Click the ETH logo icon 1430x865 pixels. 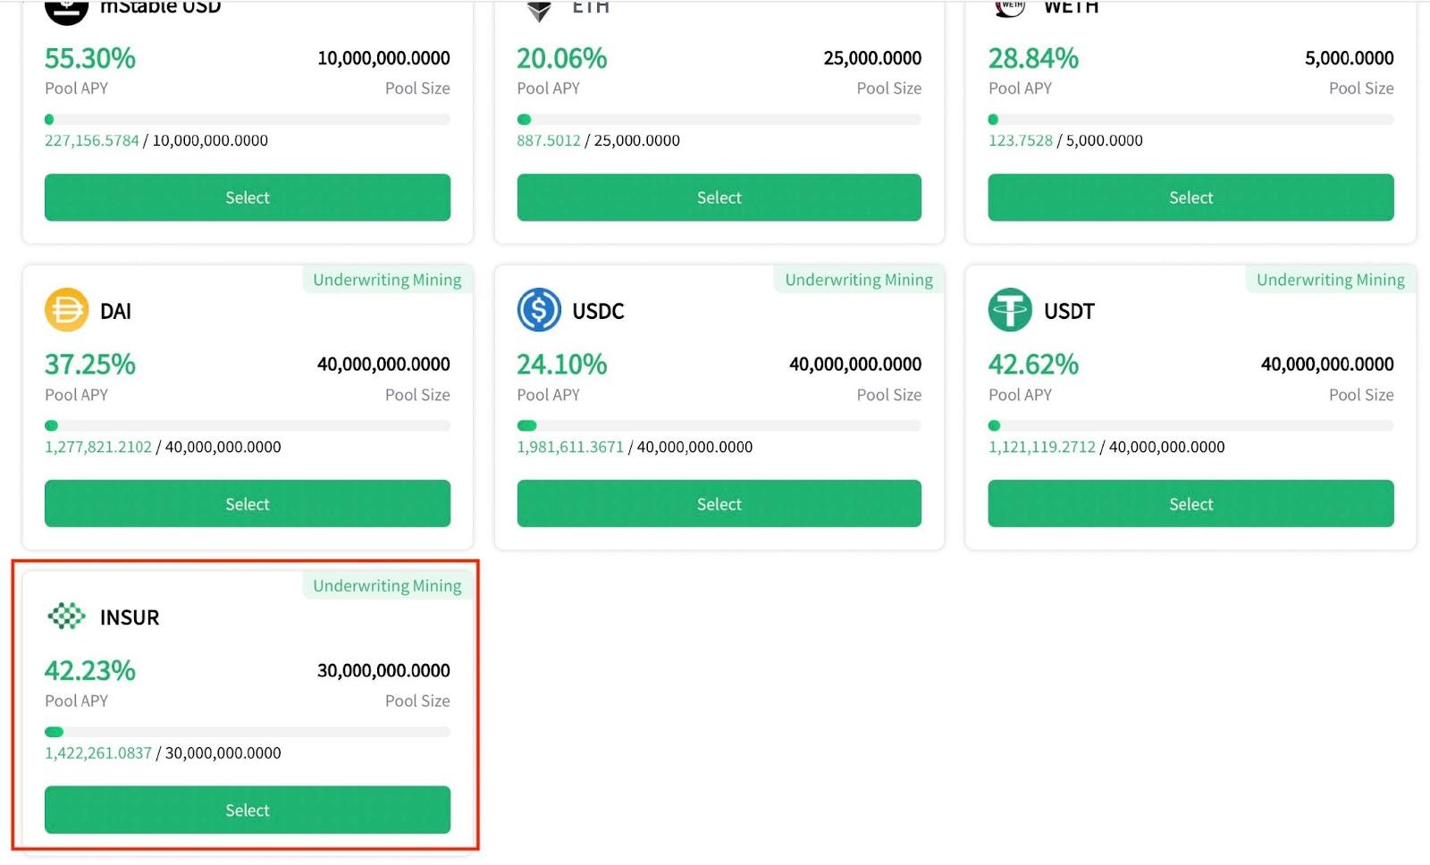click(x=539, y=10)
